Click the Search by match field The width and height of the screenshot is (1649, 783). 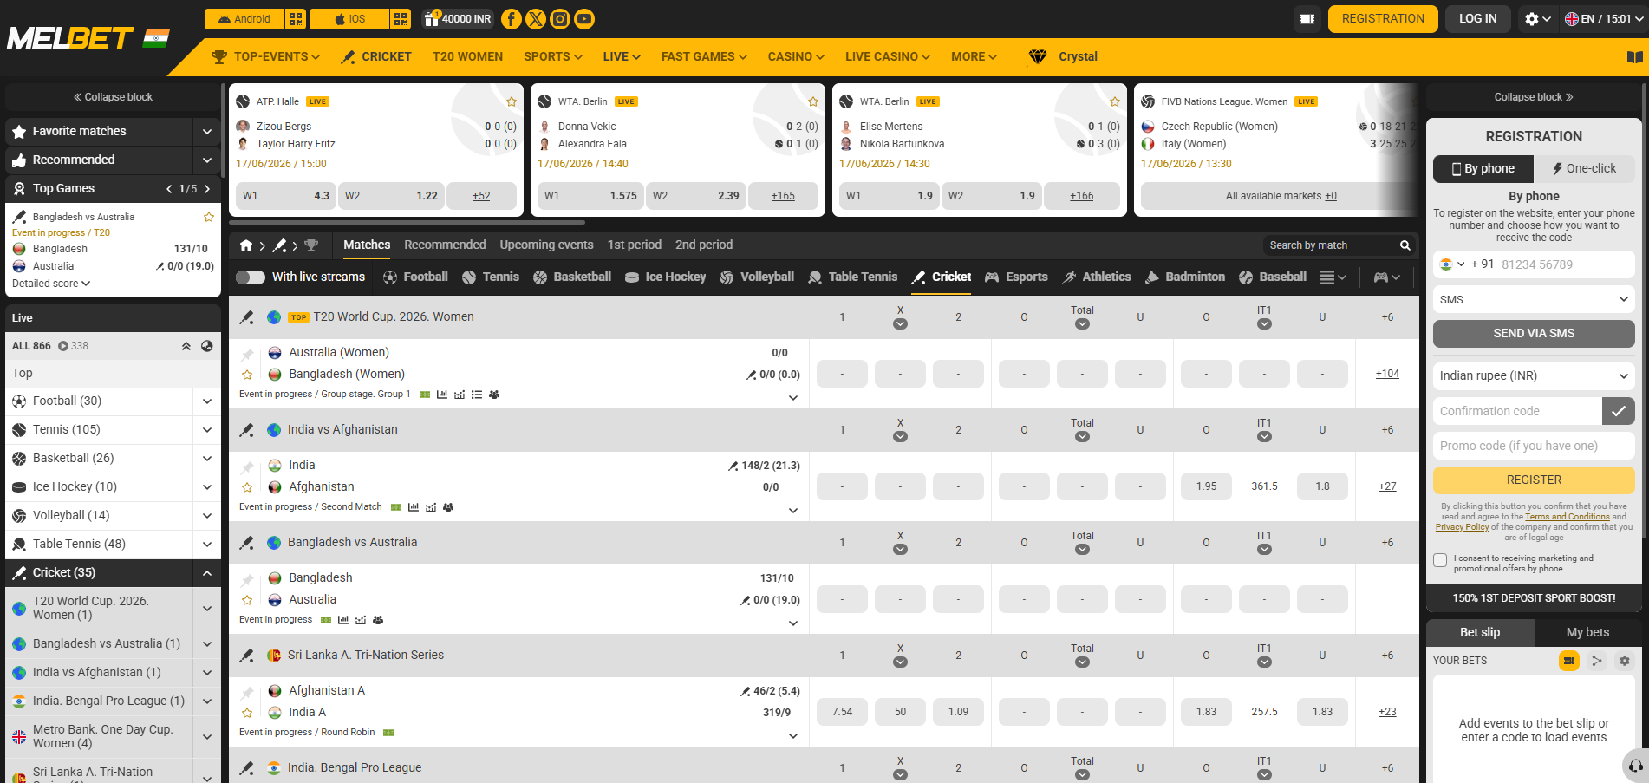tap(1330, 245)
